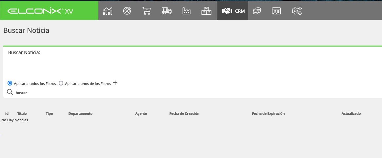Image resolution: width=382 pixels, height=158 pixels.
Task: Open the delivery truck logistics module
Action: pos(167,11)
